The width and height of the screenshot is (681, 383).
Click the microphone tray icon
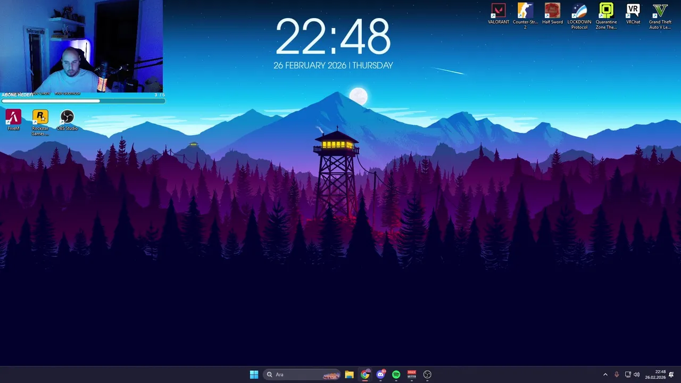617,374
